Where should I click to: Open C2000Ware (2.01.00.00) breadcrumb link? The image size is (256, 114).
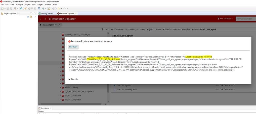pyautogui.click(x=135, y=30)
